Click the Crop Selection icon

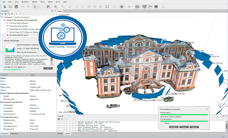(83, 7)
